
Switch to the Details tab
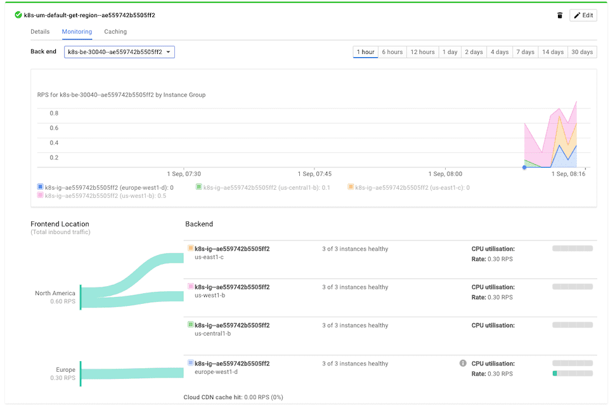pyautogui.click(x=40, y=32)
